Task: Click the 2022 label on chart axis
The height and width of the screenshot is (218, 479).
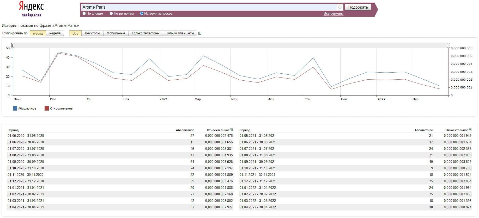Action: click(x=381, y=99)
